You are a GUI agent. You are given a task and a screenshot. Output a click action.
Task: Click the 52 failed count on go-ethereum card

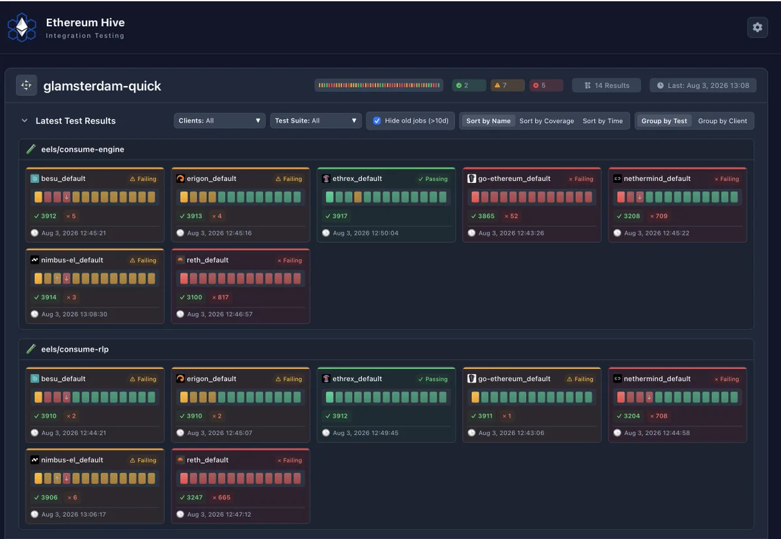coord(512,216)
